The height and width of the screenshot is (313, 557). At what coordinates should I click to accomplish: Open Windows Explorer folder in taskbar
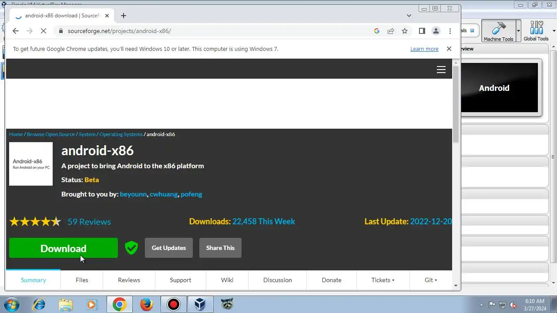coord(66,304)
